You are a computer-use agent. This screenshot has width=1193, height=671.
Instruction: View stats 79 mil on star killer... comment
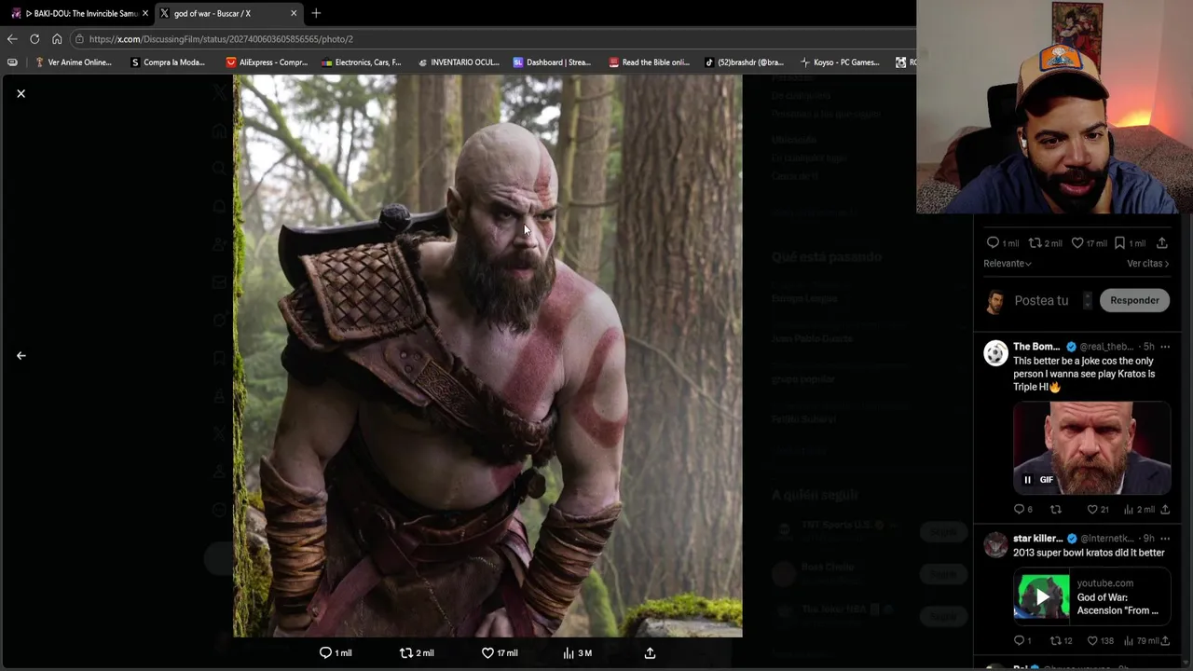click(1141, 641)
